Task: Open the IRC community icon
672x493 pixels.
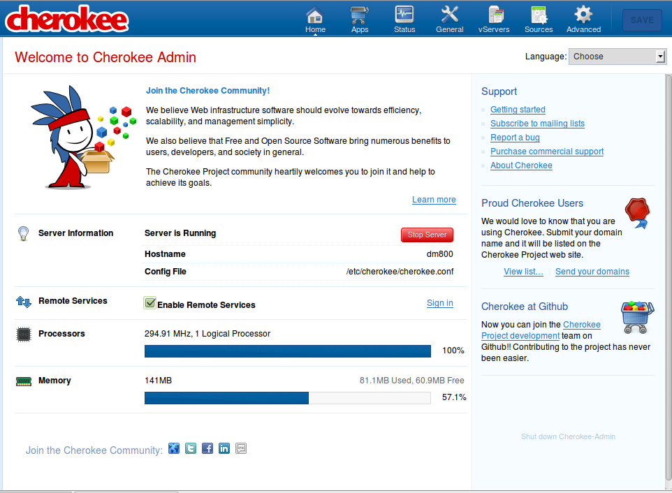Action: [241, 448]
